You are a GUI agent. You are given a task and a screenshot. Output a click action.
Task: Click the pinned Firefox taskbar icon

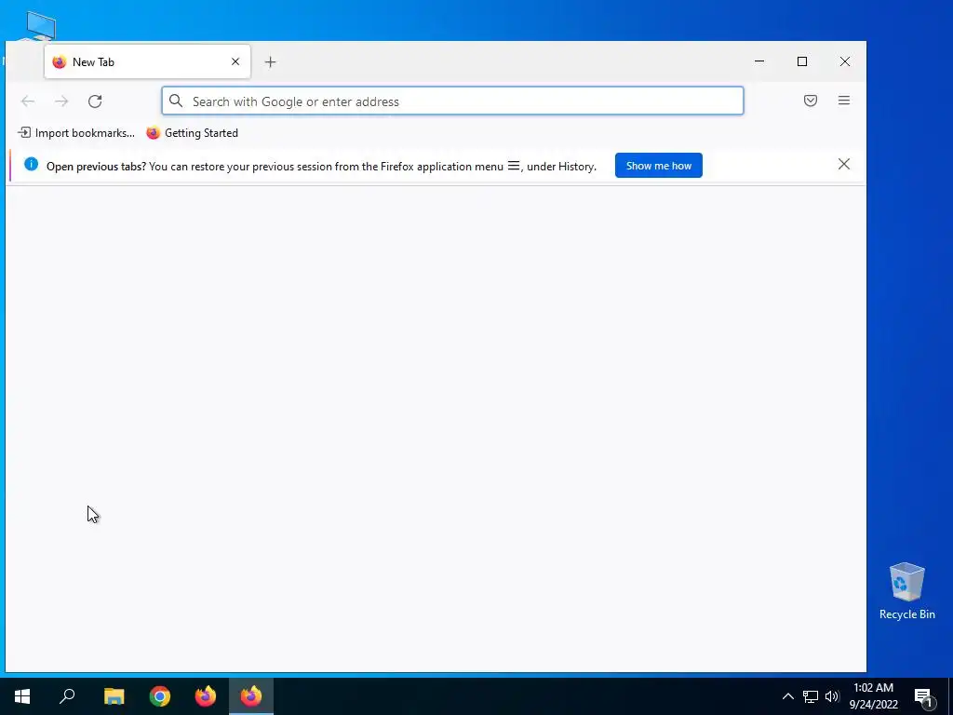coord(206,696)
